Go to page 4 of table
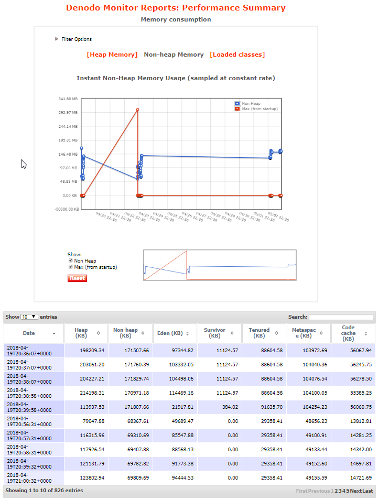Viewport: 378px width, 500px height. click(x=344, y=491)
